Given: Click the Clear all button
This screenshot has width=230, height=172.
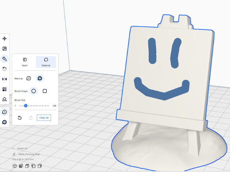Looking at the screenshot, I should click(x=44, y=118).
